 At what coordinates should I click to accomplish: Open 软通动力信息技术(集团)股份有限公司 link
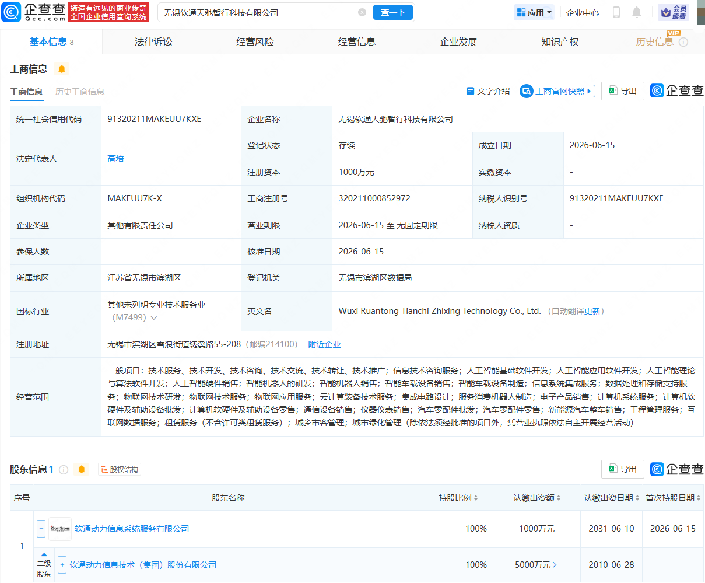[143, 565]
